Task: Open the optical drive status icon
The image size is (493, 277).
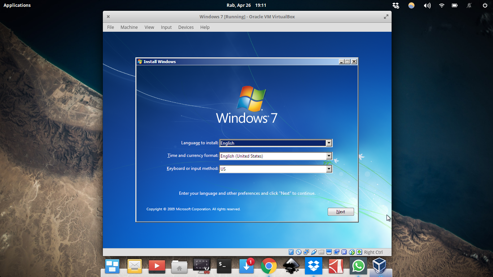Action: click(x=298, y=252)
